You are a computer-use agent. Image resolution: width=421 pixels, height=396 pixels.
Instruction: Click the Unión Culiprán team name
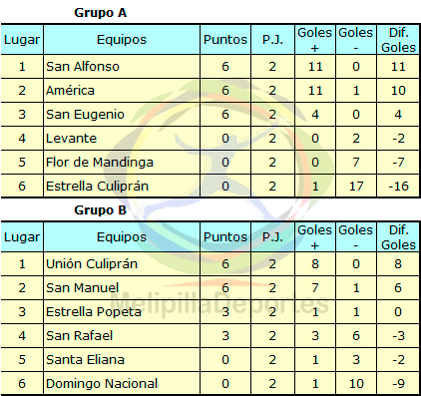pos(92,264)
